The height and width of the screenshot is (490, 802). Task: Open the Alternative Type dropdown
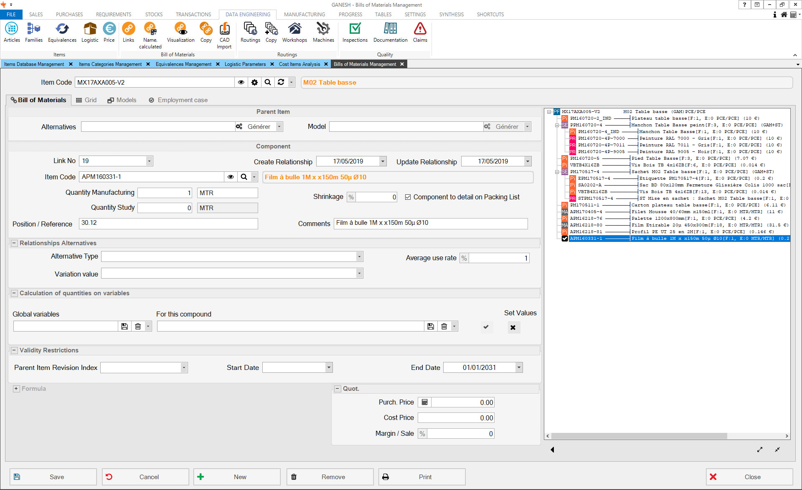pos(359,256)
